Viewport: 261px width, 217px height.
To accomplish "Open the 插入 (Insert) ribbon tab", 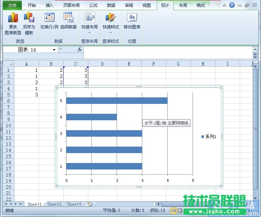I will pyautogui.click(x=50, y=5).
